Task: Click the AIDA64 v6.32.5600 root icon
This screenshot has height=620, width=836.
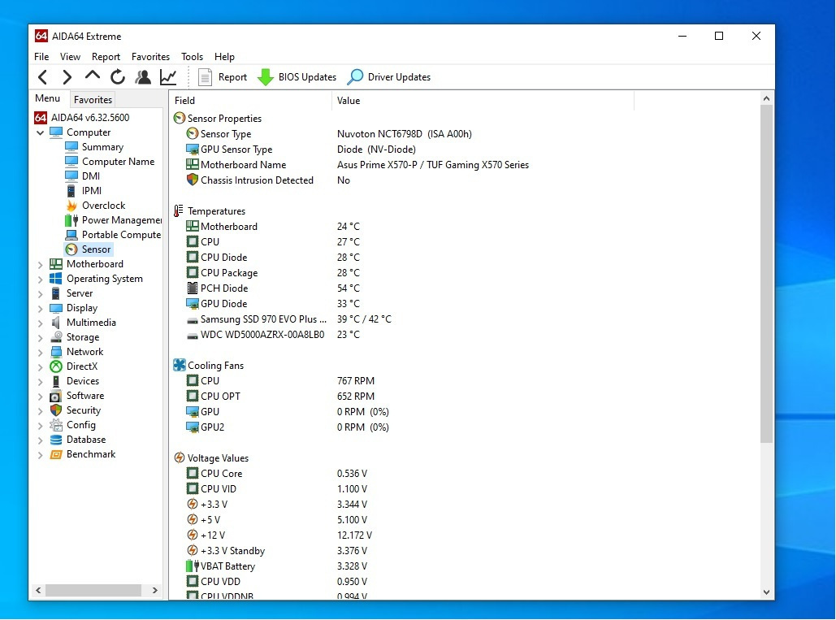Action: point(41,117)
